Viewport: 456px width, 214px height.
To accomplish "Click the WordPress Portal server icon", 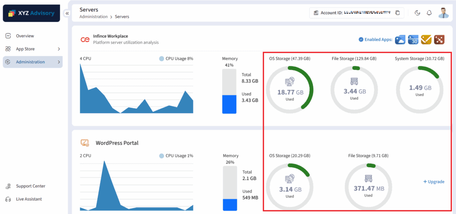I will coord(85,143).
